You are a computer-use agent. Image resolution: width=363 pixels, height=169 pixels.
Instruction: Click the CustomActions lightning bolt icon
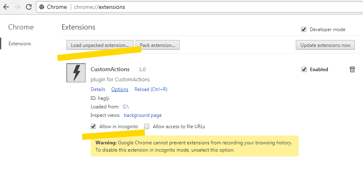pyautogui.click(x=76, y=73)
